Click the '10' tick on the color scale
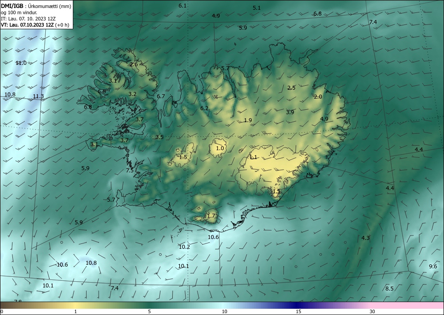Viewport: 444px width, 315px height. (x=224, y=311)
